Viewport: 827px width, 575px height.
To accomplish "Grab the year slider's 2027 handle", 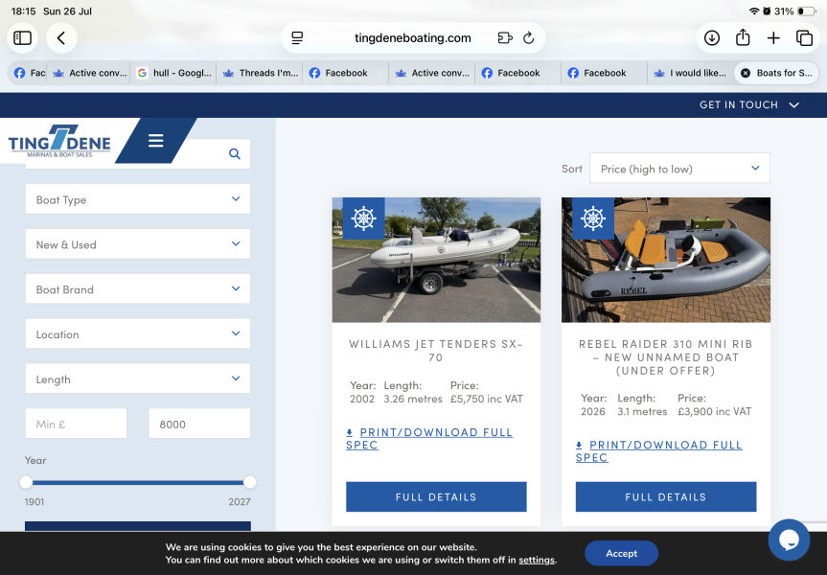I will click(x=250, y=482).
